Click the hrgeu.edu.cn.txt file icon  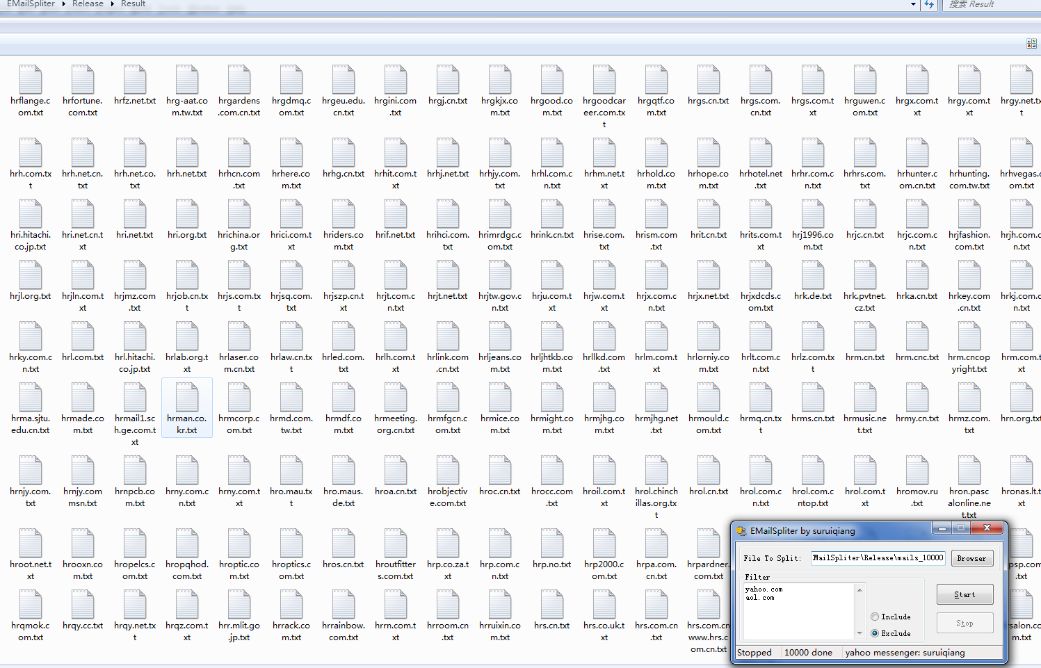pyautogui.click(x=344, y=79)
